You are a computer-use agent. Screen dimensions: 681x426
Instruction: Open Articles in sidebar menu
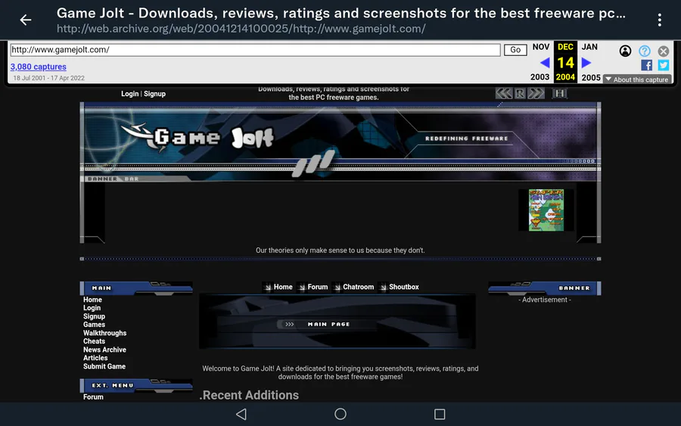click(95, 358)
